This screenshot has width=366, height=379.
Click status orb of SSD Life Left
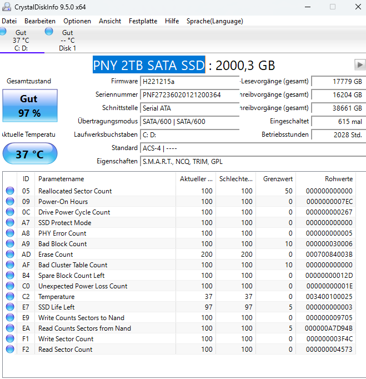click(x=10, y=307)
